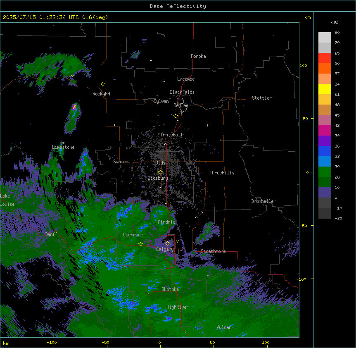Pick the magenta swatch in the dBZ legend

325,130
